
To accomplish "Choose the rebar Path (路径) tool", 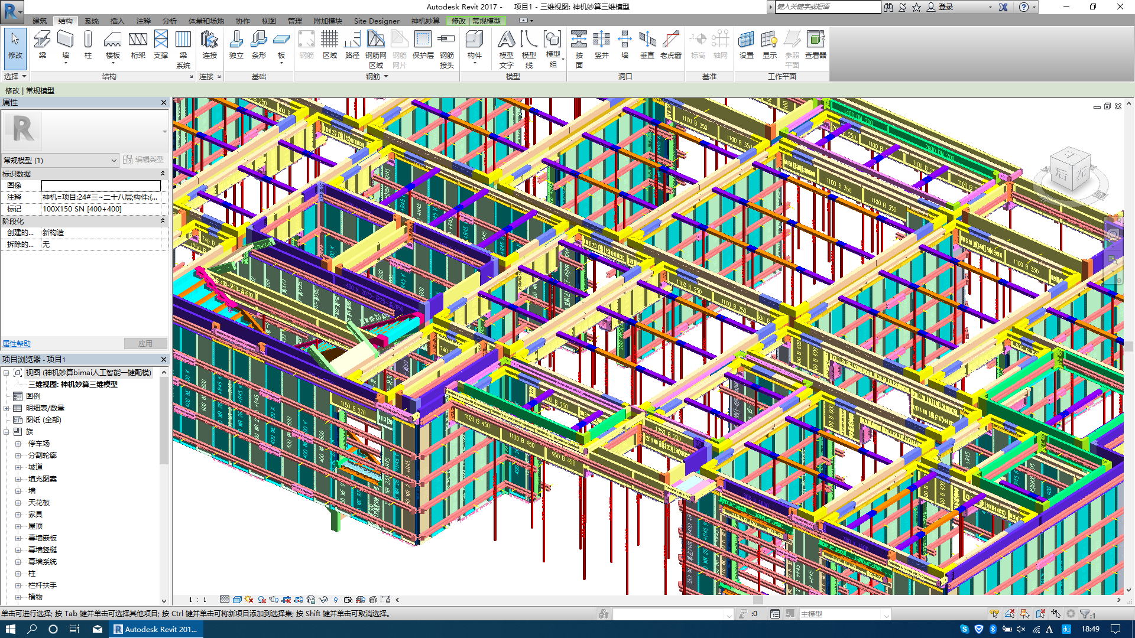I will click(x=352, y=45).
